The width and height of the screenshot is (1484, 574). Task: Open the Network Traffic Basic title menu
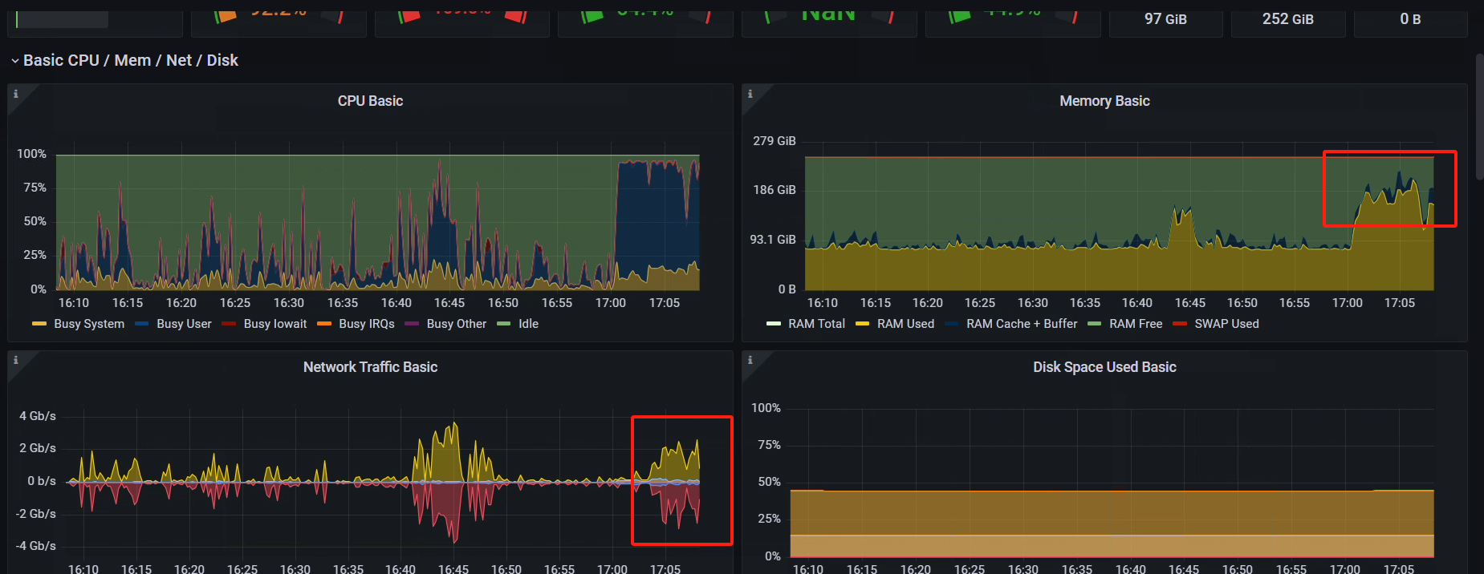coord(370,367)
